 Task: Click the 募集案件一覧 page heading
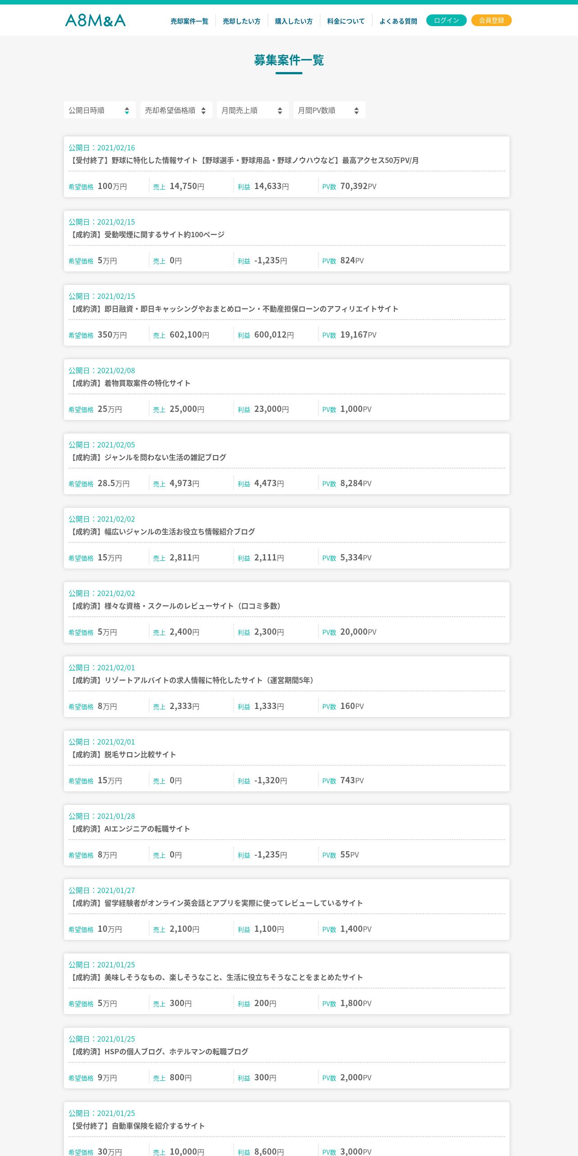click(x=289, y=60)
